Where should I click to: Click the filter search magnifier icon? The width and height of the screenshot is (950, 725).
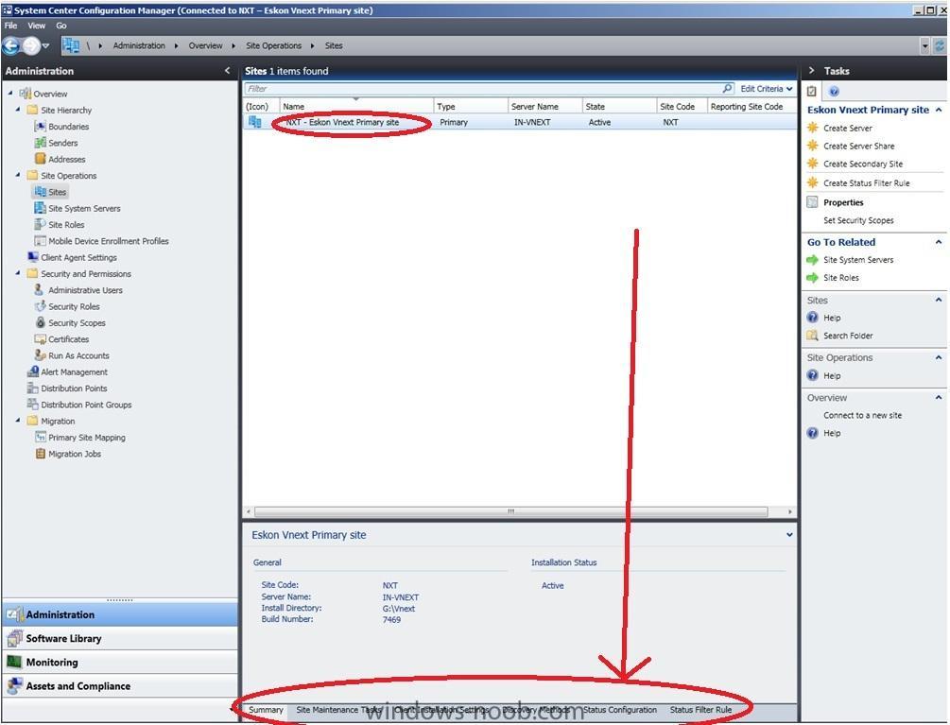pyautogui.click(x=727, y=89)
